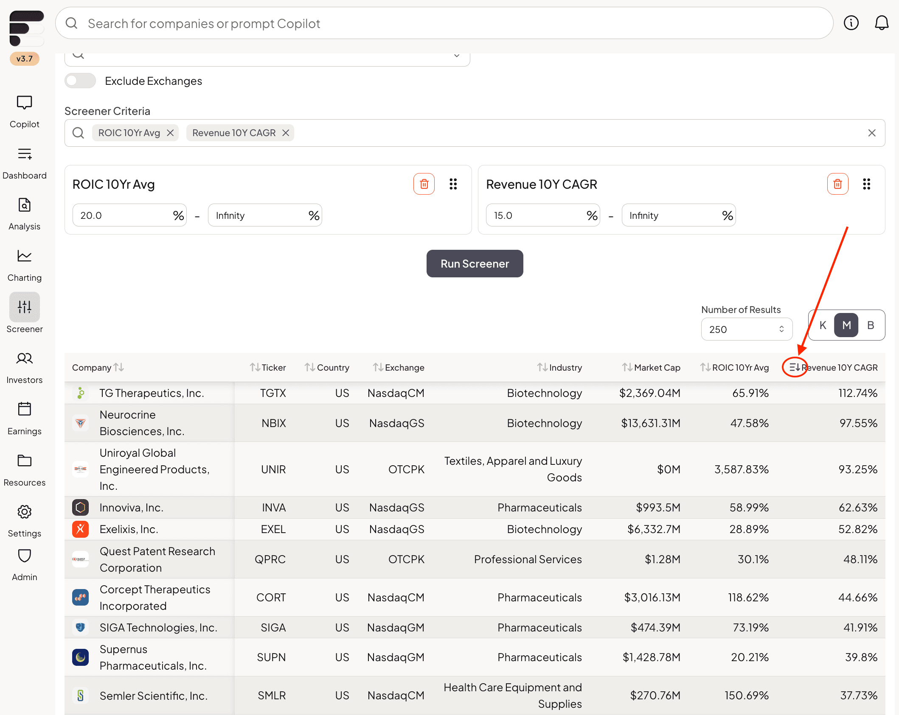899x715 pixels.
Task: Sort table by Revenue 10Y CAGR column
Action: (x=795, y=367)
